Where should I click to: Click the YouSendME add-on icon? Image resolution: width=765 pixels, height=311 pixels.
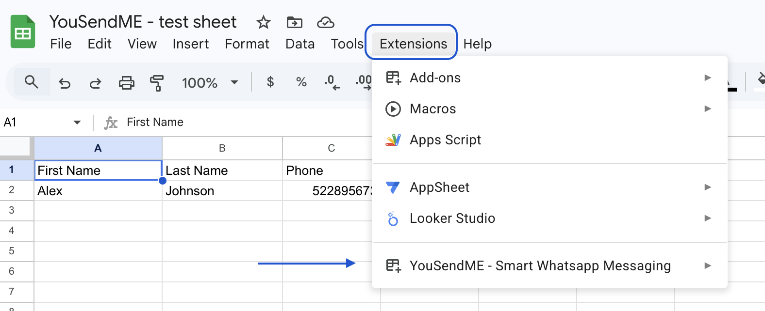pos(393,265)
